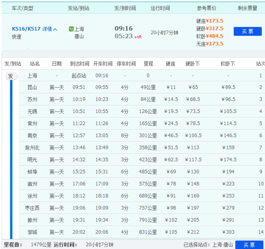Select the 徐州 station name
This screenshot has height=249, width=265.
(x=32, y=196)
